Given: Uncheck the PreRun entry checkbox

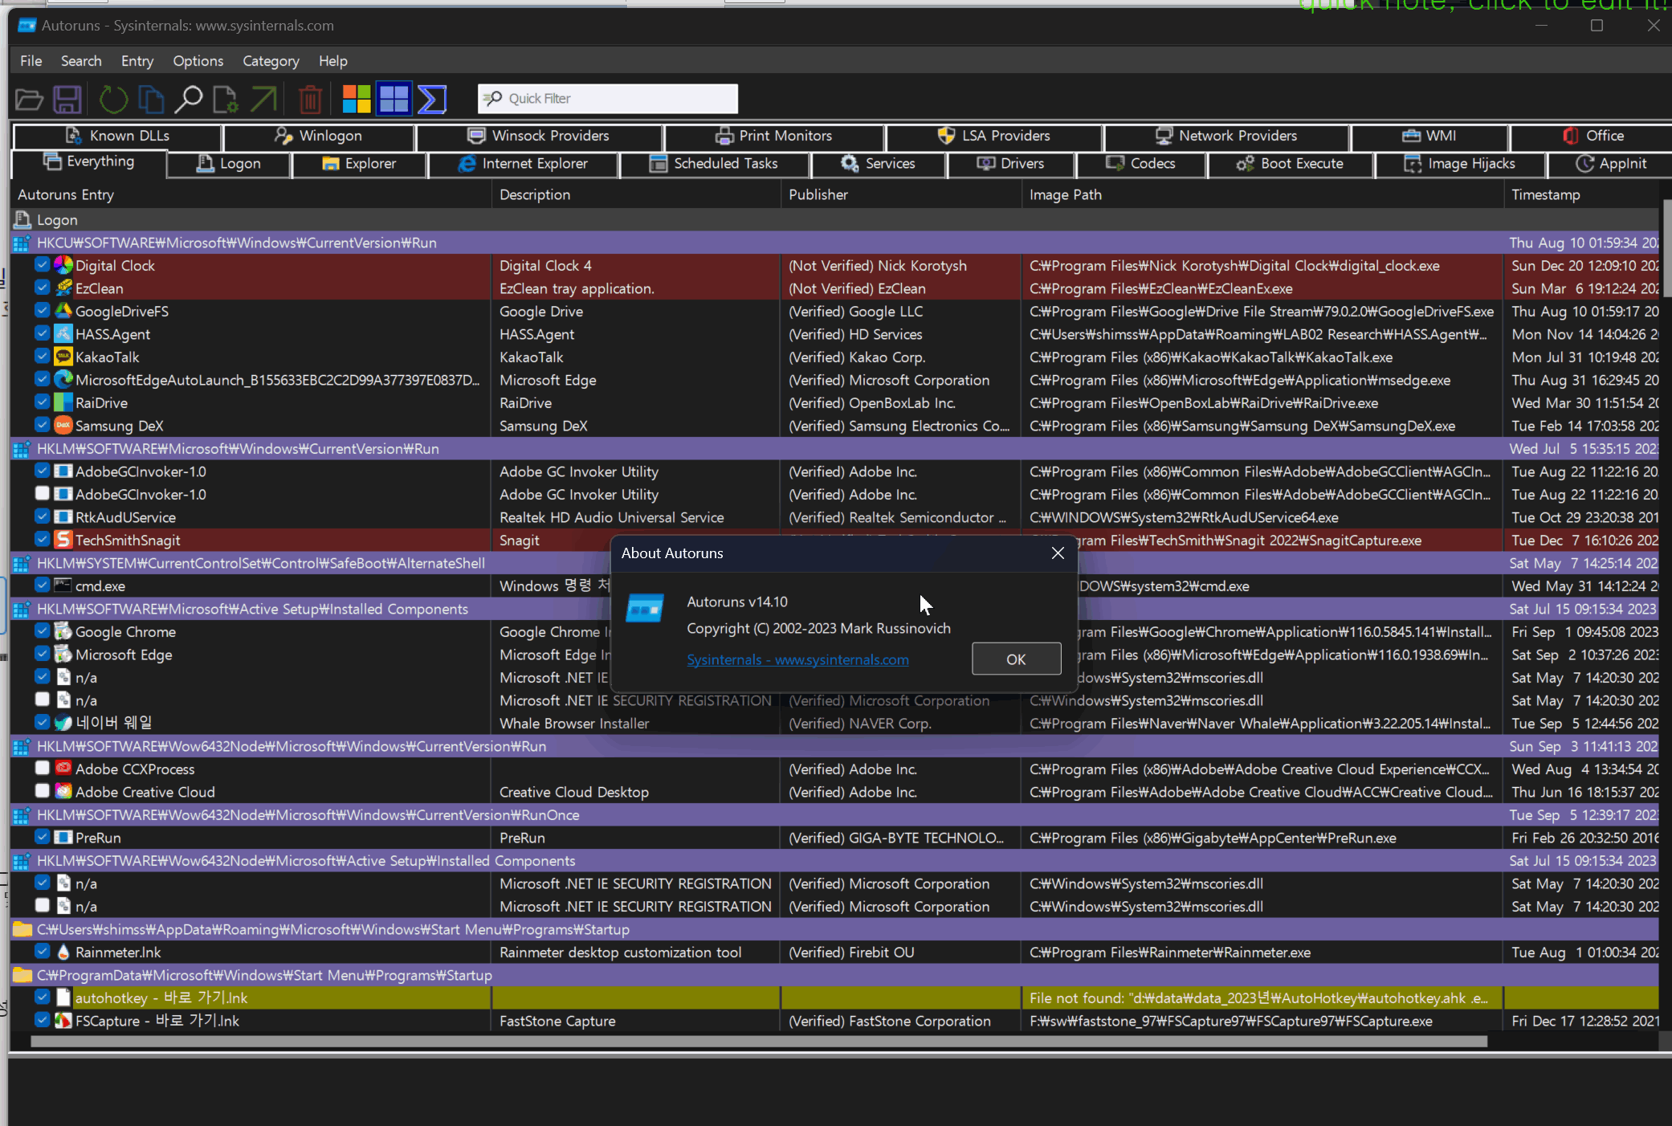Looking at the screenshot, I should [43, 837].
